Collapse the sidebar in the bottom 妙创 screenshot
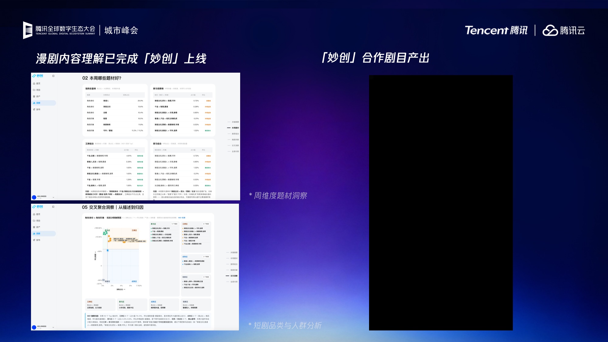The image size is (608, 342). click(x=53, y=207)
